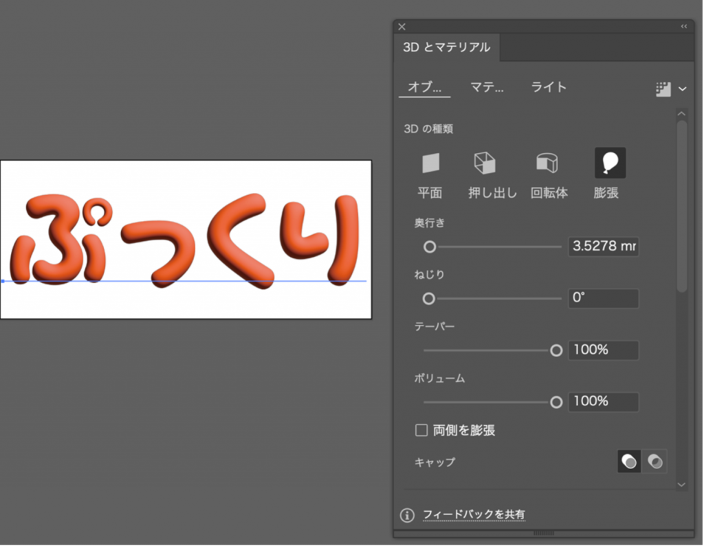This screenshot has width=704, height=546.
Task: Collapse the panel with double-chevron icon
Action: (x=684, y=26)
